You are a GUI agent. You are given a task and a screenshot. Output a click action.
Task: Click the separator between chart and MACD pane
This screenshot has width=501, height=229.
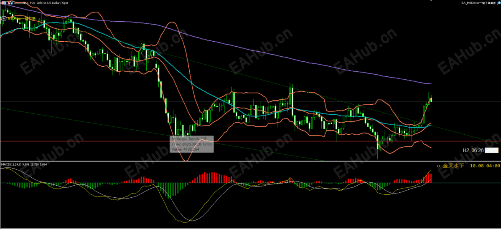tap(251, 161)
